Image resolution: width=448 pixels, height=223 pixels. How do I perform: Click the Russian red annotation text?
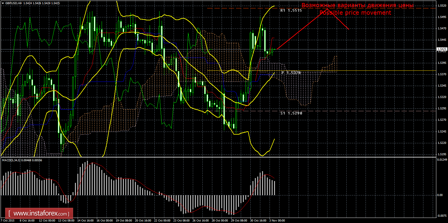[357, 5]
